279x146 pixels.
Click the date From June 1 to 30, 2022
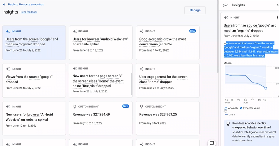(154, 50)
